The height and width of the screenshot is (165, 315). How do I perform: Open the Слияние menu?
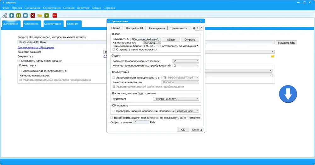click(x=69, y=8)
